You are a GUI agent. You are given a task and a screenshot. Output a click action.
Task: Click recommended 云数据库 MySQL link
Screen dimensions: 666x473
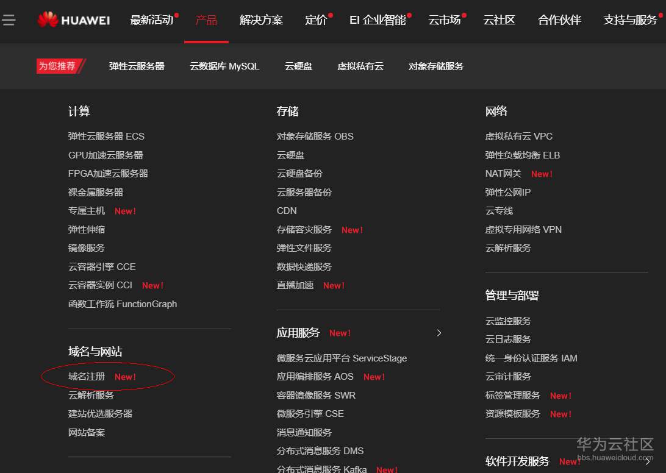(x=224, y=66)
